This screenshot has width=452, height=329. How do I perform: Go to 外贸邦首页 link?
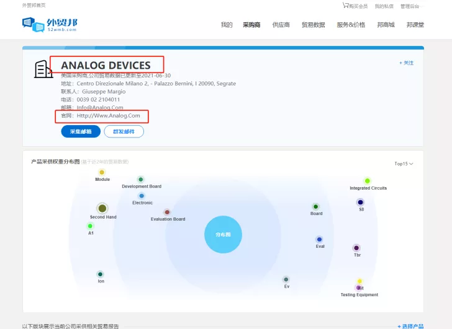click(34, 5)
